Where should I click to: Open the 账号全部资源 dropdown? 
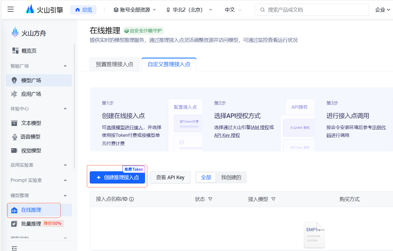click(x=135, y=10)
